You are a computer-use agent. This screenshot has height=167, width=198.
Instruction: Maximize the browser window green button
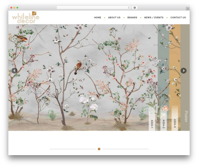(x=17, y=8)
